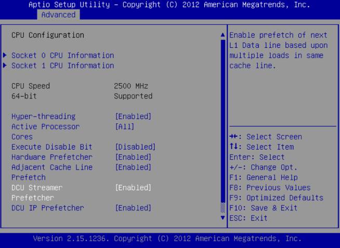Viewport: 340px width, 248px height.
Task: Change Adjacent Cache Line Prefetch [Enabled] value
Action: point(133,167)
